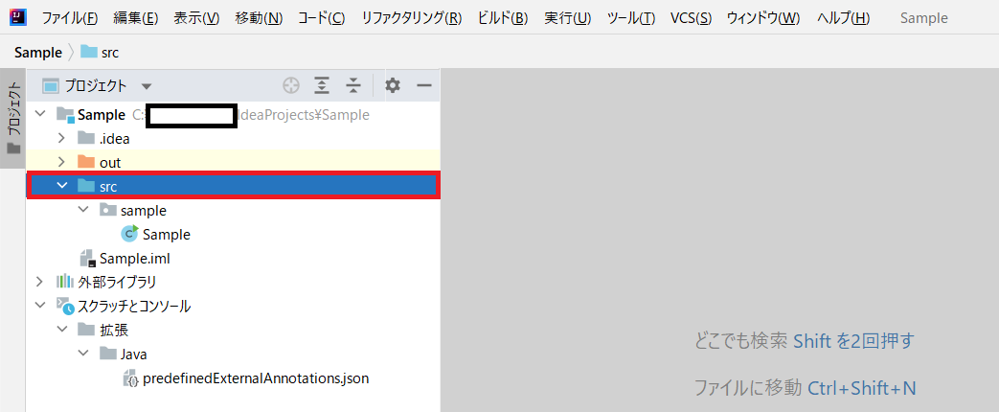
Task: Collapse スクラッチとコンソール node
Action: pos(41,306)
